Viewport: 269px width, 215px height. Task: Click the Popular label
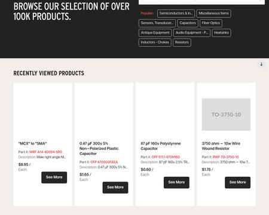point(147,13)
